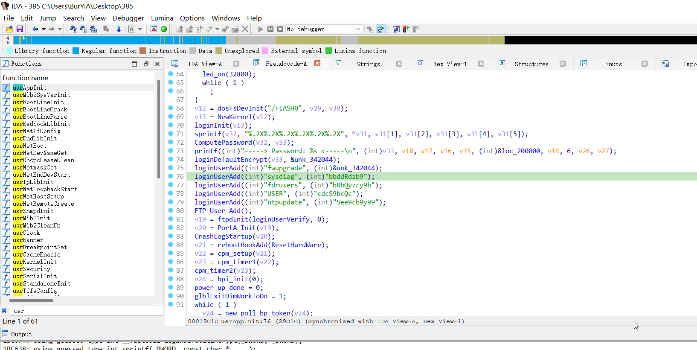Switch to the Strings tab
The image size is (697, 350).
(368, 64)
